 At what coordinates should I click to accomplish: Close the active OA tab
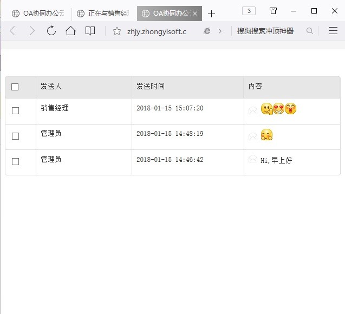coord(195,14)
